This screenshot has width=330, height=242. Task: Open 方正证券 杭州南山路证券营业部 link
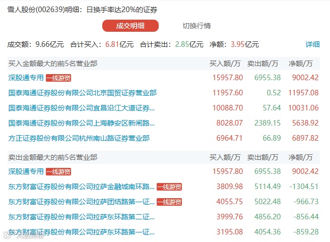pyautogui.click(x=79, y=138)
